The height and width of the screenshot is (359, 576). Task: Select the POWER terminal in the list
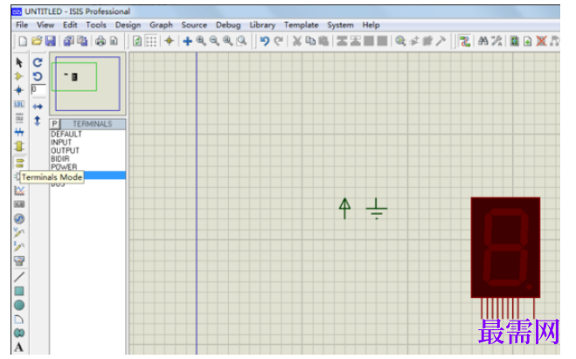click(x=64, y=167)
